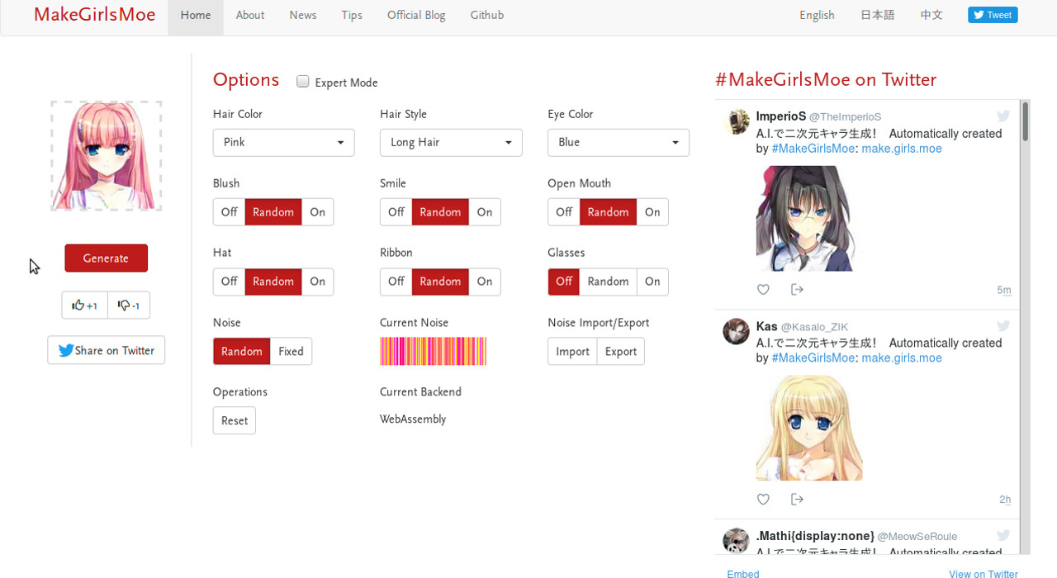Click share icon on Kas's tweet

coord(797,500)
